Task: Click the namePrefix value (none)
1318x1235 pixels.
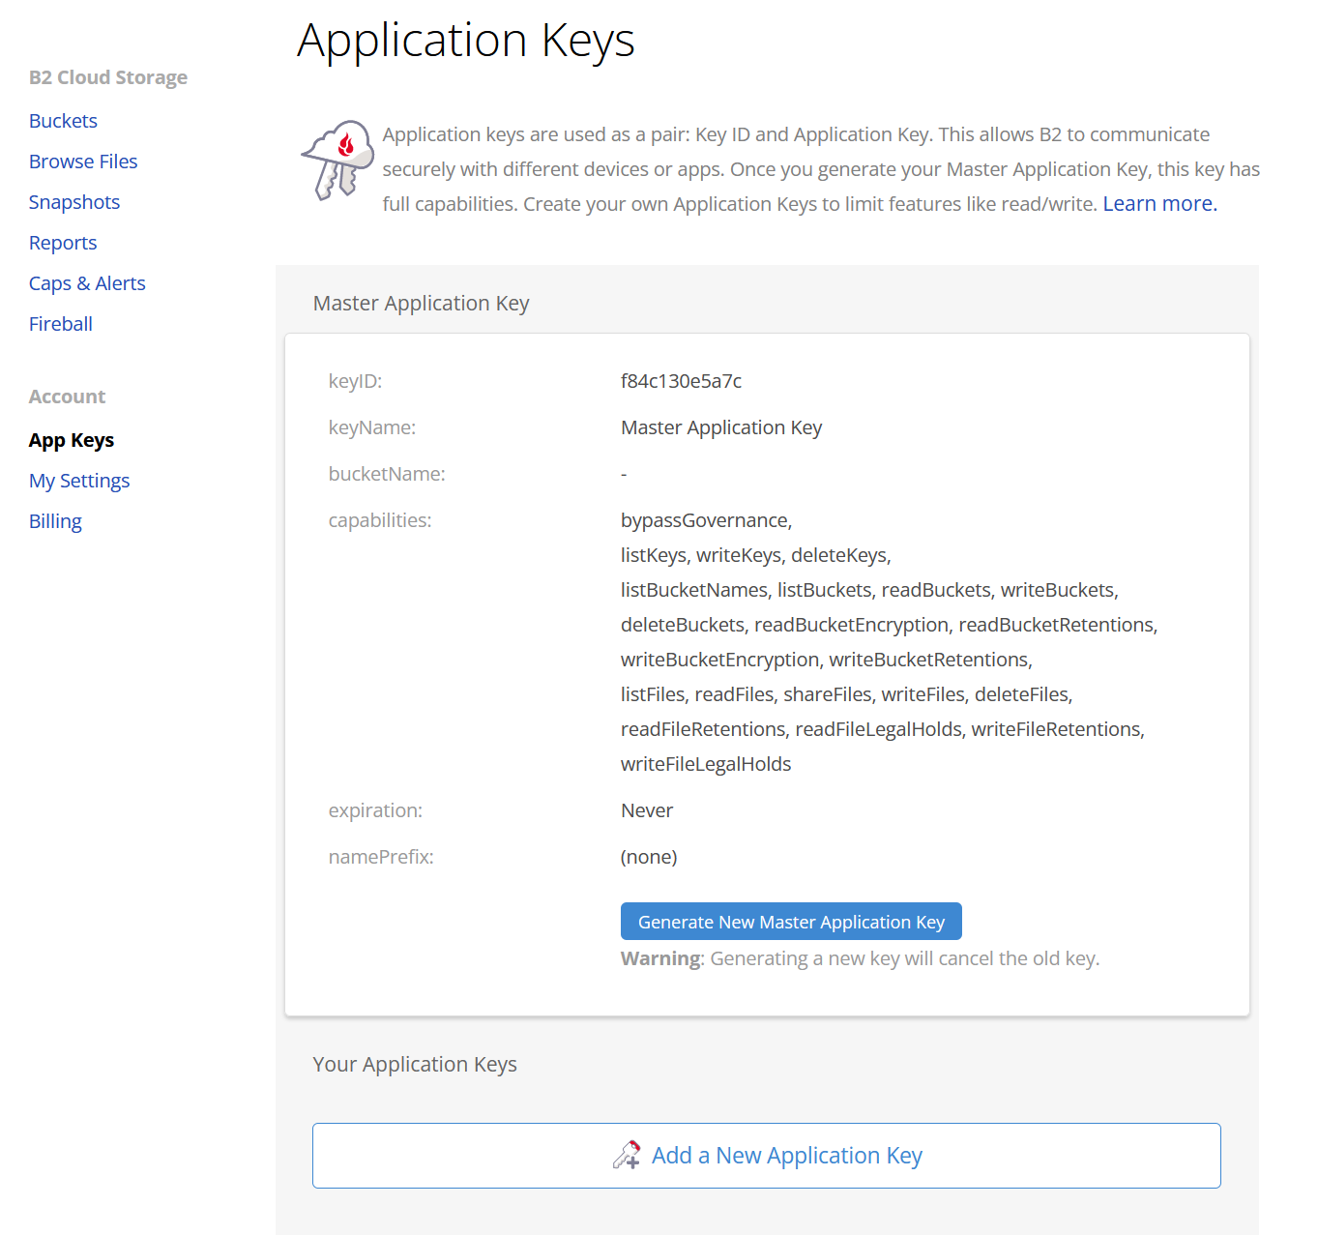Action: pyautogui.click(x=649, y=857)
